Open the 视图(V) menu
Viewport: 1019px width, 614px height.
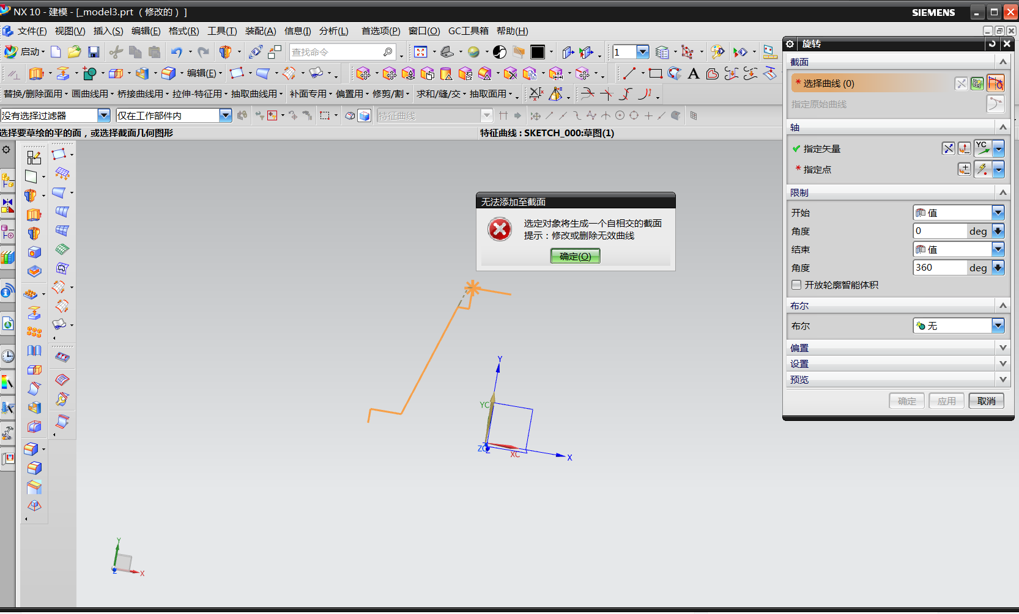70,31
